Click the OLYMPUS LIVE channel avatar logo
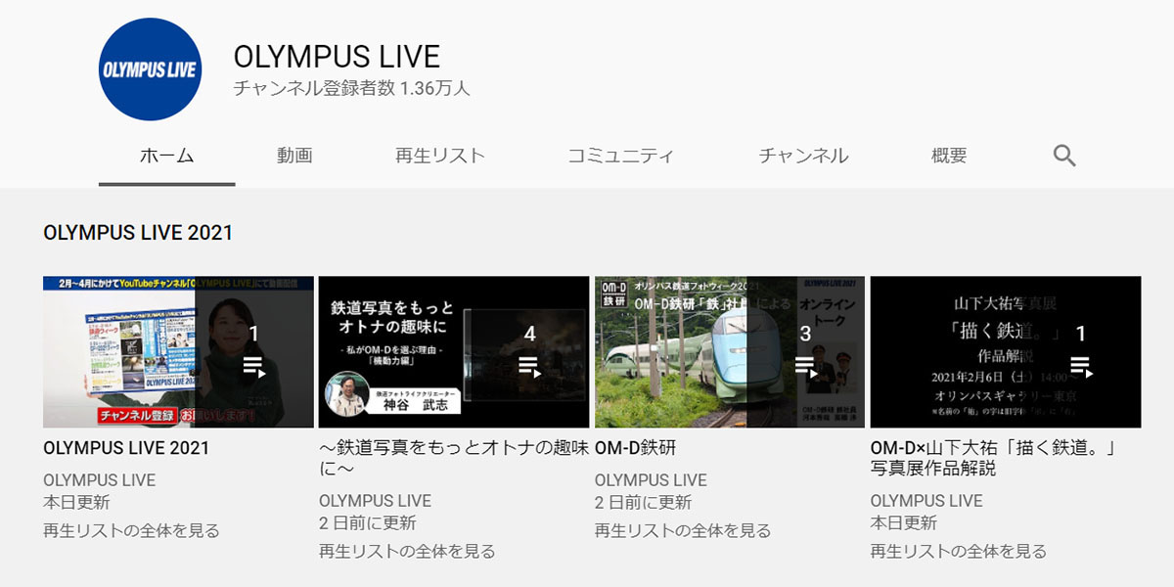The height and width of the screenshot is (587, 1174). (150, 69)
